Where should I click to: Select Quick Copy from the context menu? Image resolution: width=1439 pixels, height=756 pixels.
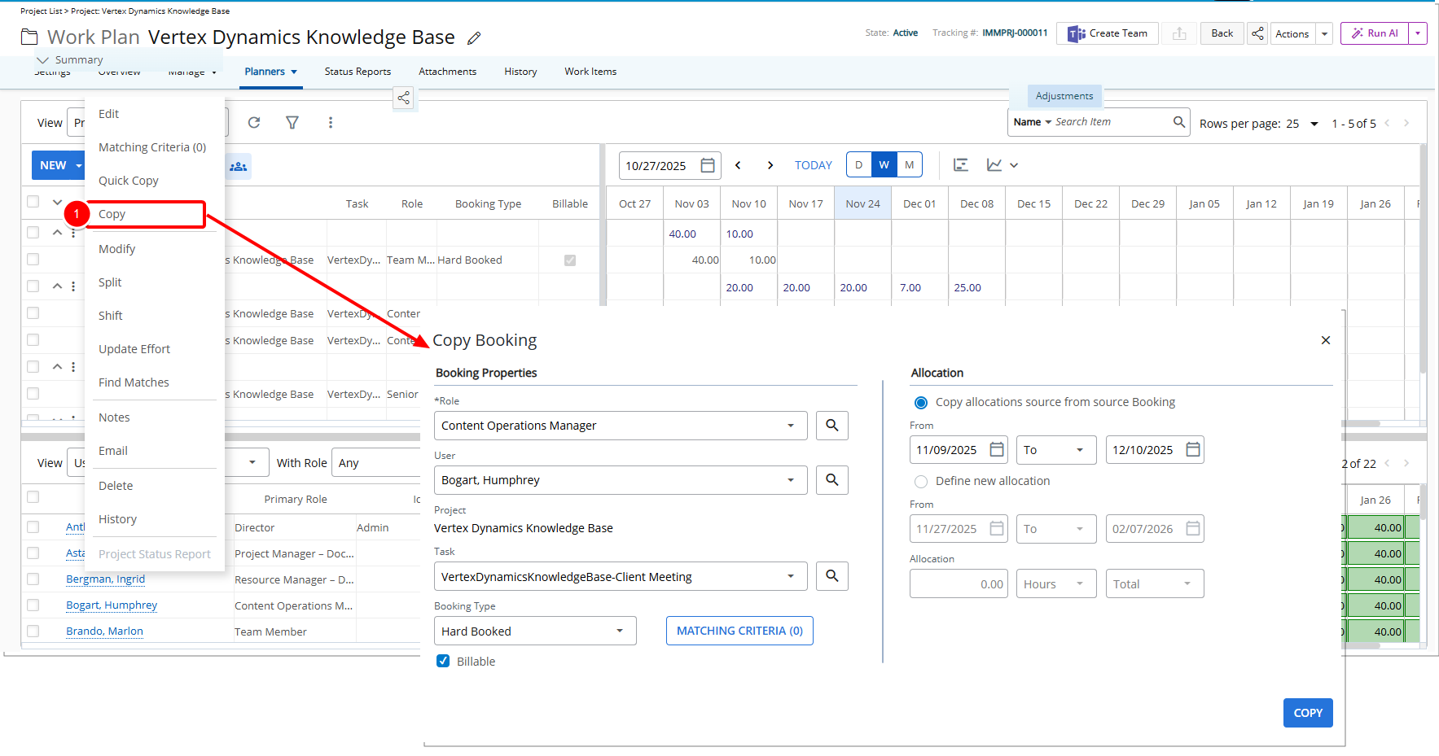tap(129, 181)
